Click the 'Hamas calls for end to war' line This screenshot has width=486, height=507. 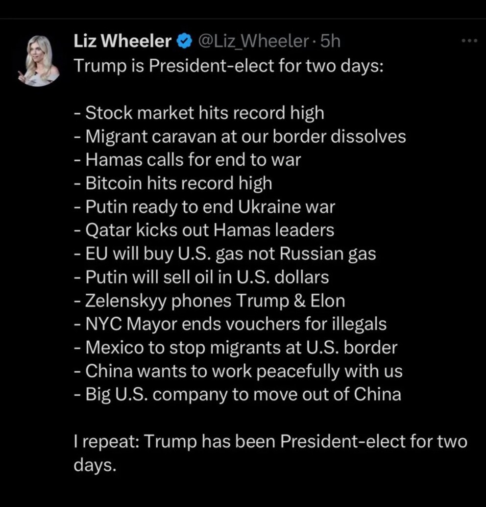[188, 160]
